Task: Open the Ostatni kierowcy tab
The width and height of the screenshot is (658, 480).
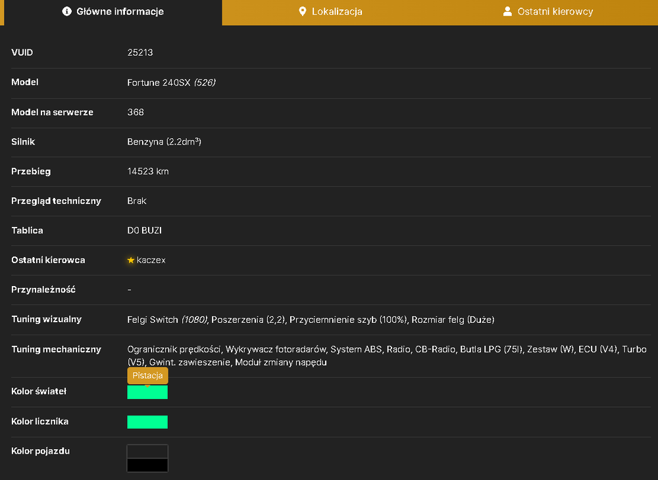Action: [x=549, y=12]
